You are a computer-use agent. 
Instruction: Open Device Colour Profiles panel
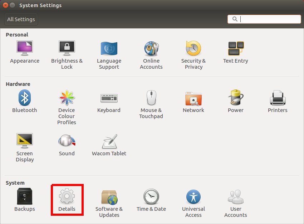coord(67,107)
